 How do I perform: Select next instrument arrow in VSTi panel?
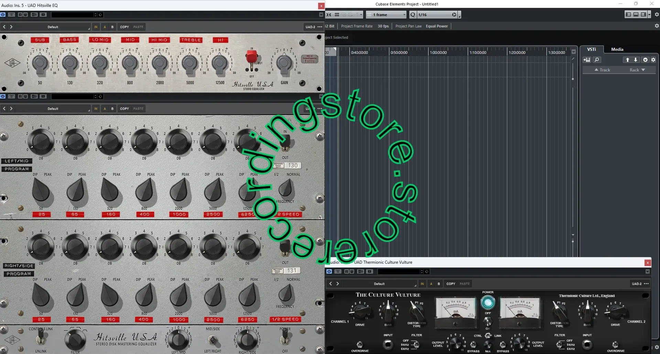click(x=636, y=60)
